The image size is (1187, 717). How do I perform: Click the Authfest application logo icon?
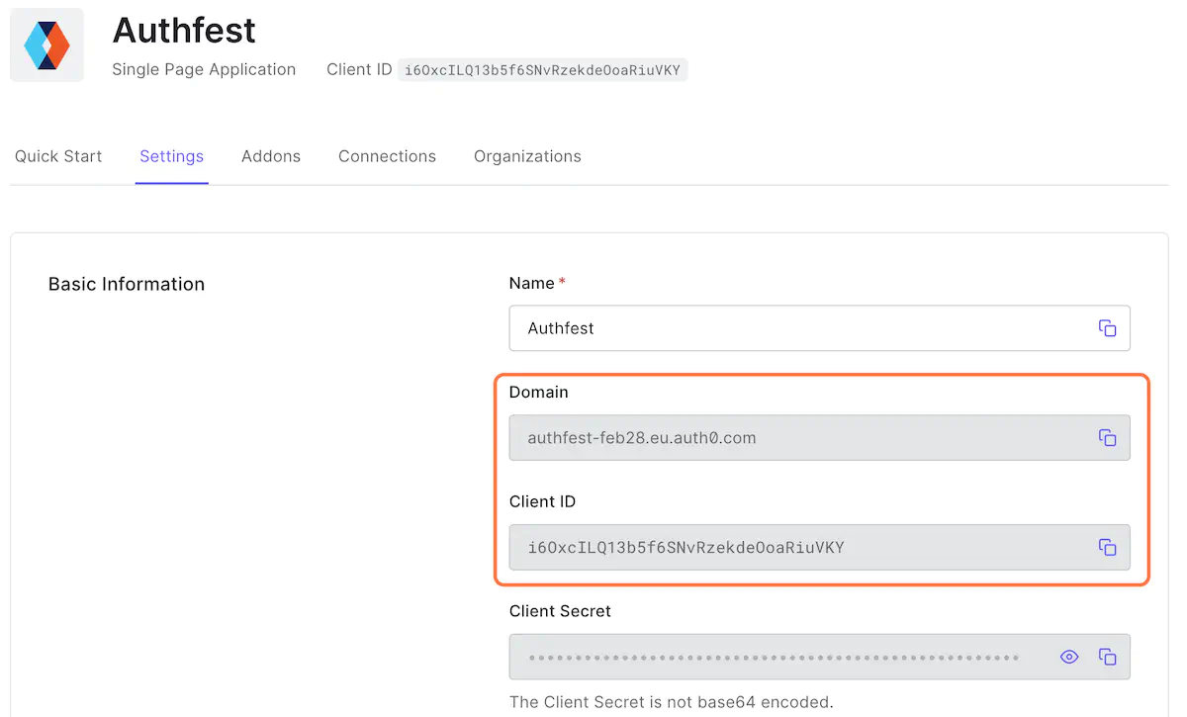pos(46,45)
